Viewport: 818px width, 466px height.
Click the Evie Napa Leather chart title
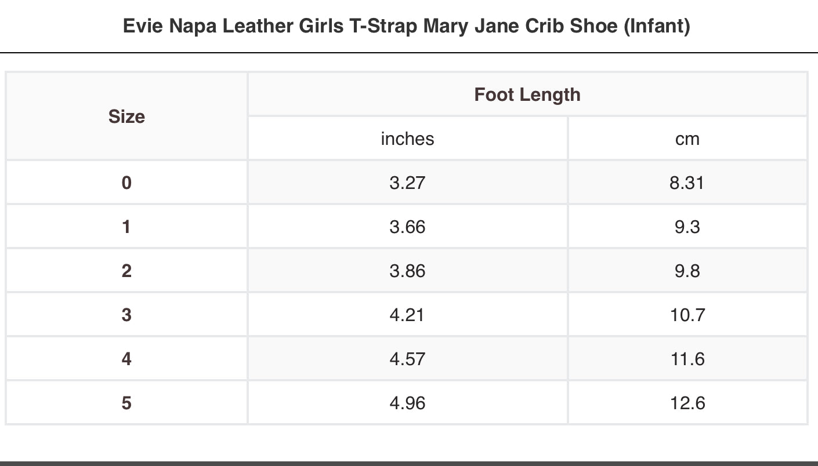click(407, 26)
